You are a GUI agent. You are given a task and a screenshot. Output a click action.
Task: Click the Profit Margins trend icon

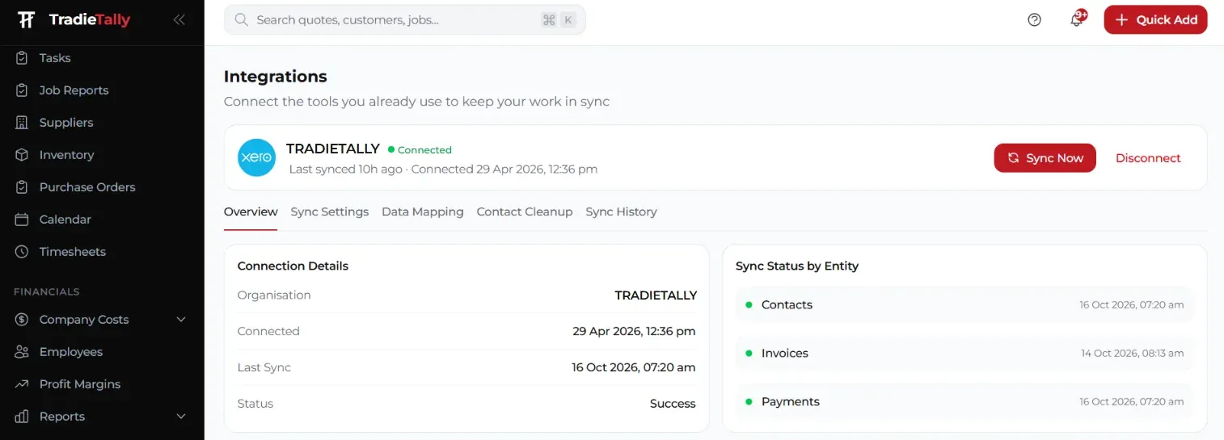23,384
